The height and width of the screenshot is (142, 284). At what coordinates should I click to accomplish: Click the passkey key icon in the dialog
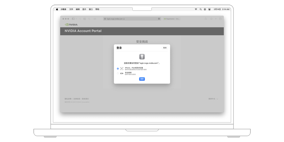click(x=142, y=57)
